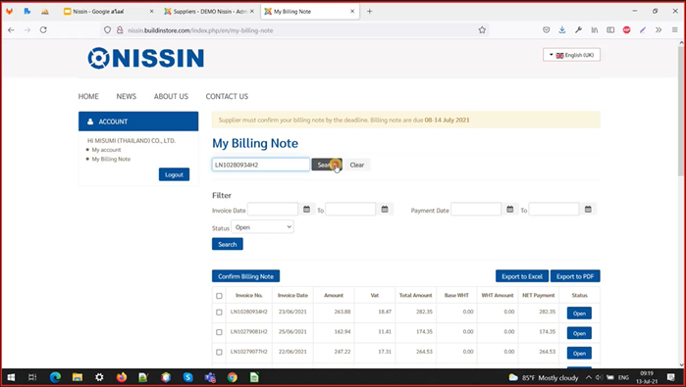
Task: Open the ABOUT US menu item
Action: pos(171,96)
